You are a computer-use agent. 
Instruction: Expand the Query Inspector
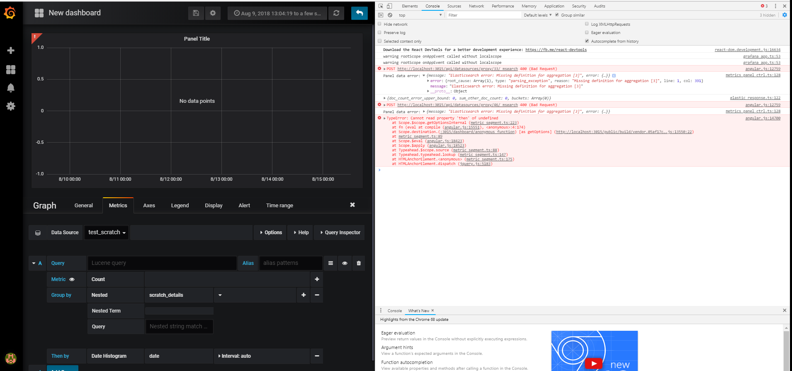click(x=340, y=233)
